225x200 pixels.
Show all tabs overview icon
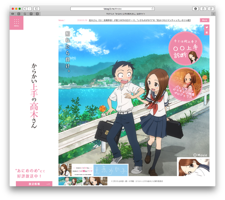coord(211,9)
